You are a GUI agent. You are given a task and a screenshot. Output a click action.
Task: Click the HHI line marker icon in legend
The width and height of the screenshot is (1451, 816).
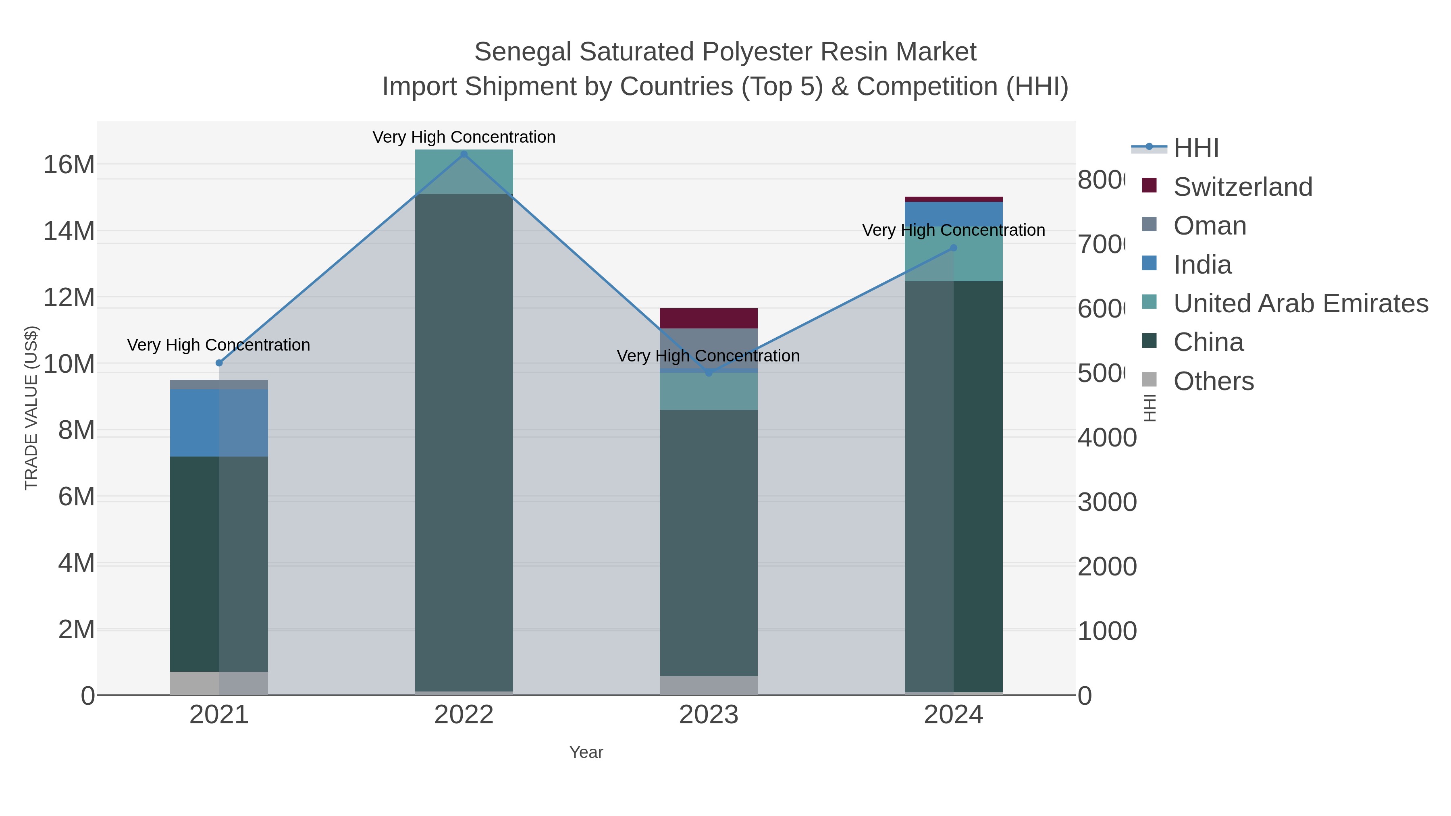1149,147
